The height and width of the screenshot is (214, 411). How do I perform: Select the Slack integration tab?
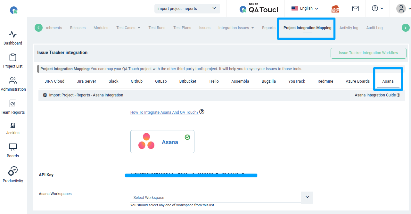pyautogui.click(x=113, y=81)
